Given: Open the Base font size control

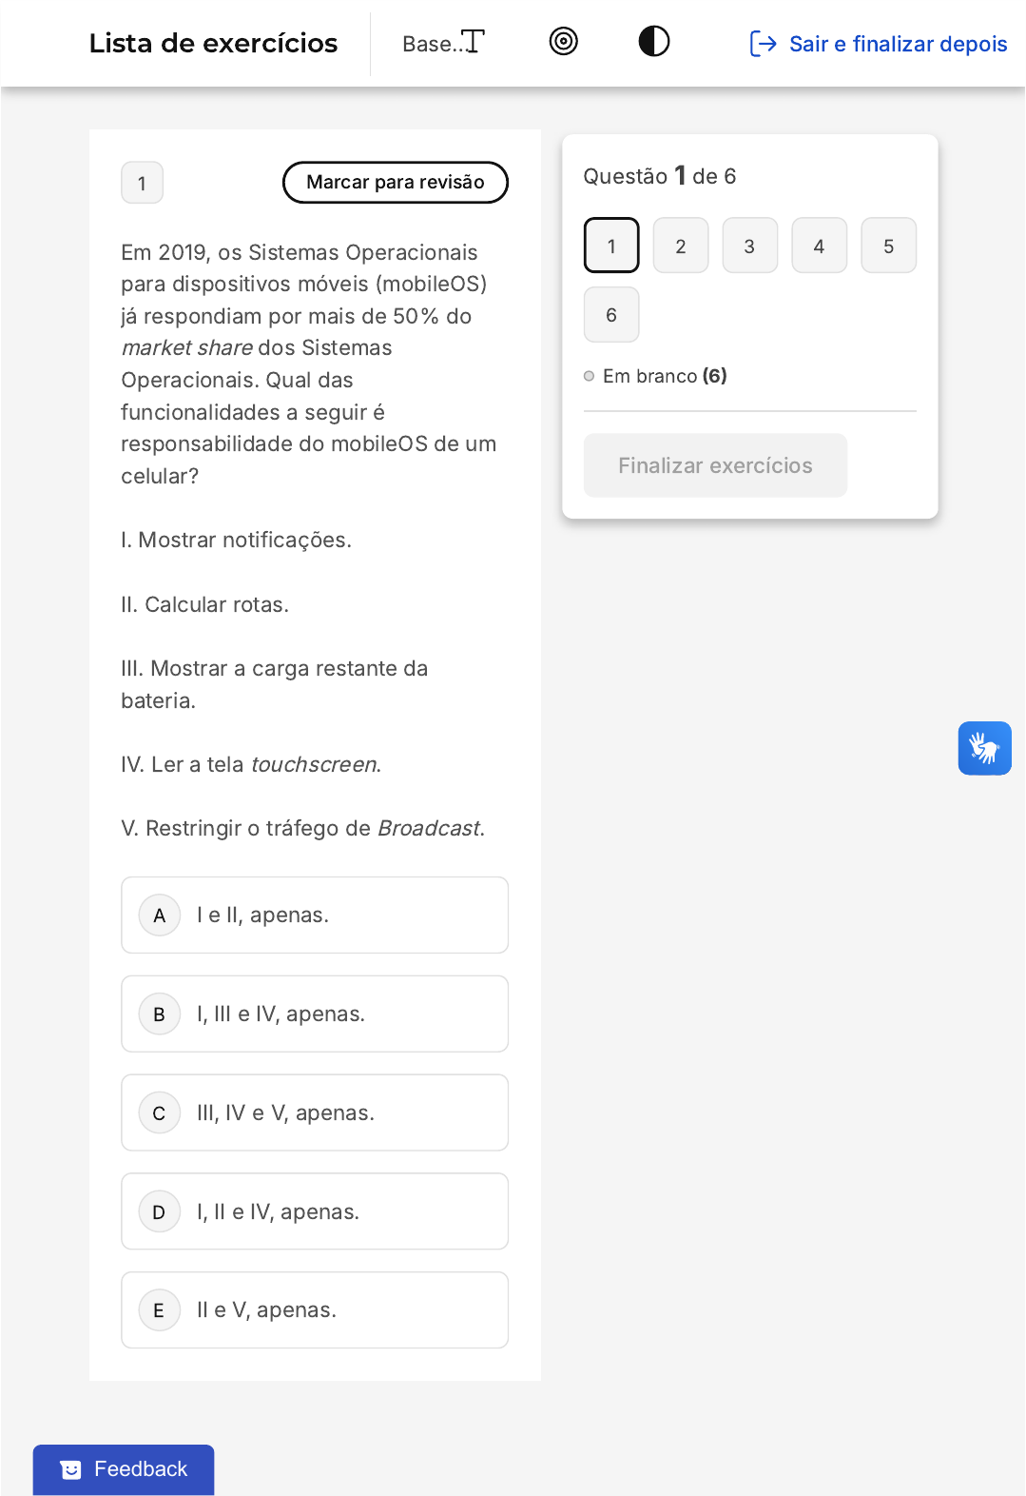Looking at the screenshot, I should click(443, 43).
